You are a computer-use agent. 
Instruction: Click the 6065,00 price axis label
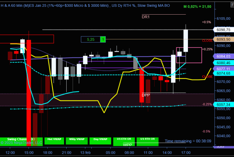224,91
